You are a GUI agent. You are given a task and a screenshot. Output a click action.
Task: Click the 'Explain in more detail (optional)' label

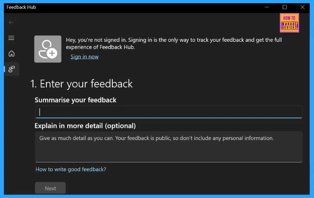tap(85, 126)
